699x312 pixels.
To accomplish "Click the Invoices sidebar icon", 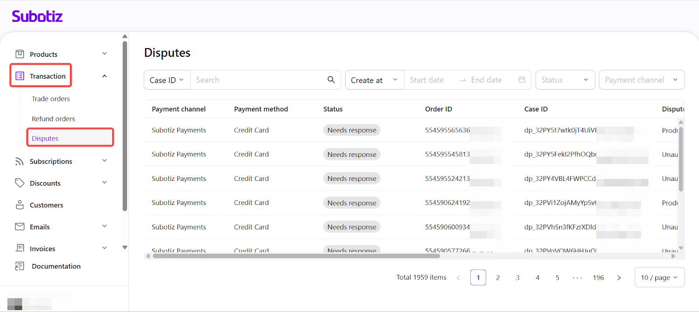I will (20, 248).
